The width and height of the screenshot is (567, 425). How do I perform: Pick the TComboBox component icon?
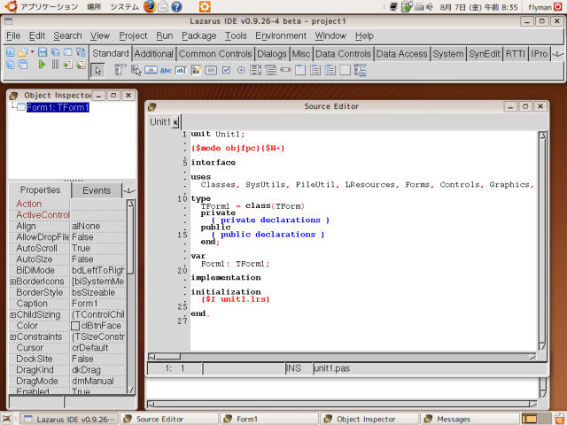(270, 70)
